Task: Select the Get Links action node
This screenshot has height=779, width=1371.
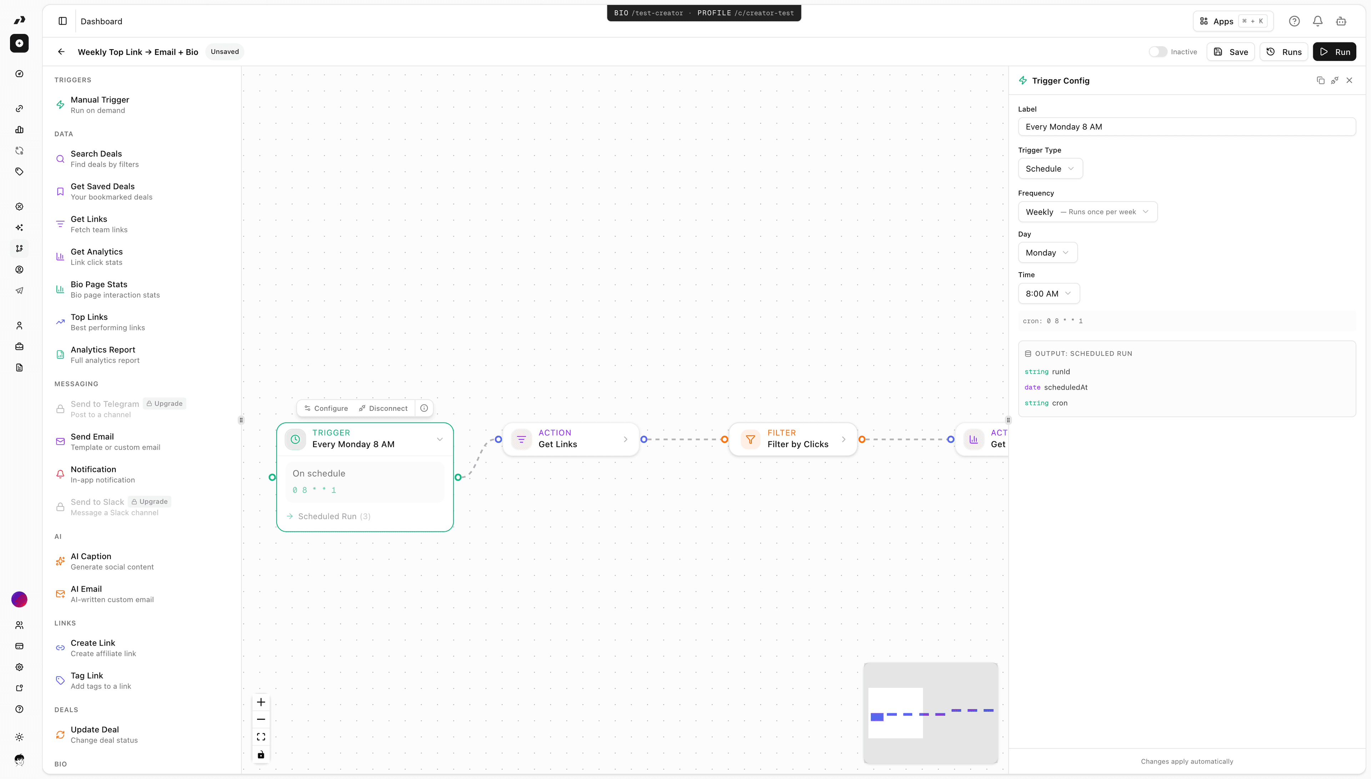Action: pyautogui.click(x=570, y=439)
